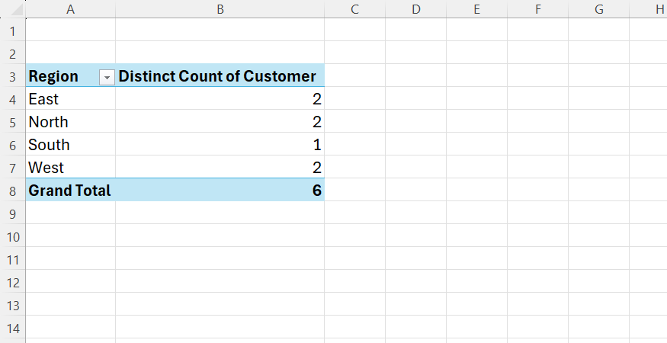Select row 7 header

(13, 168)
